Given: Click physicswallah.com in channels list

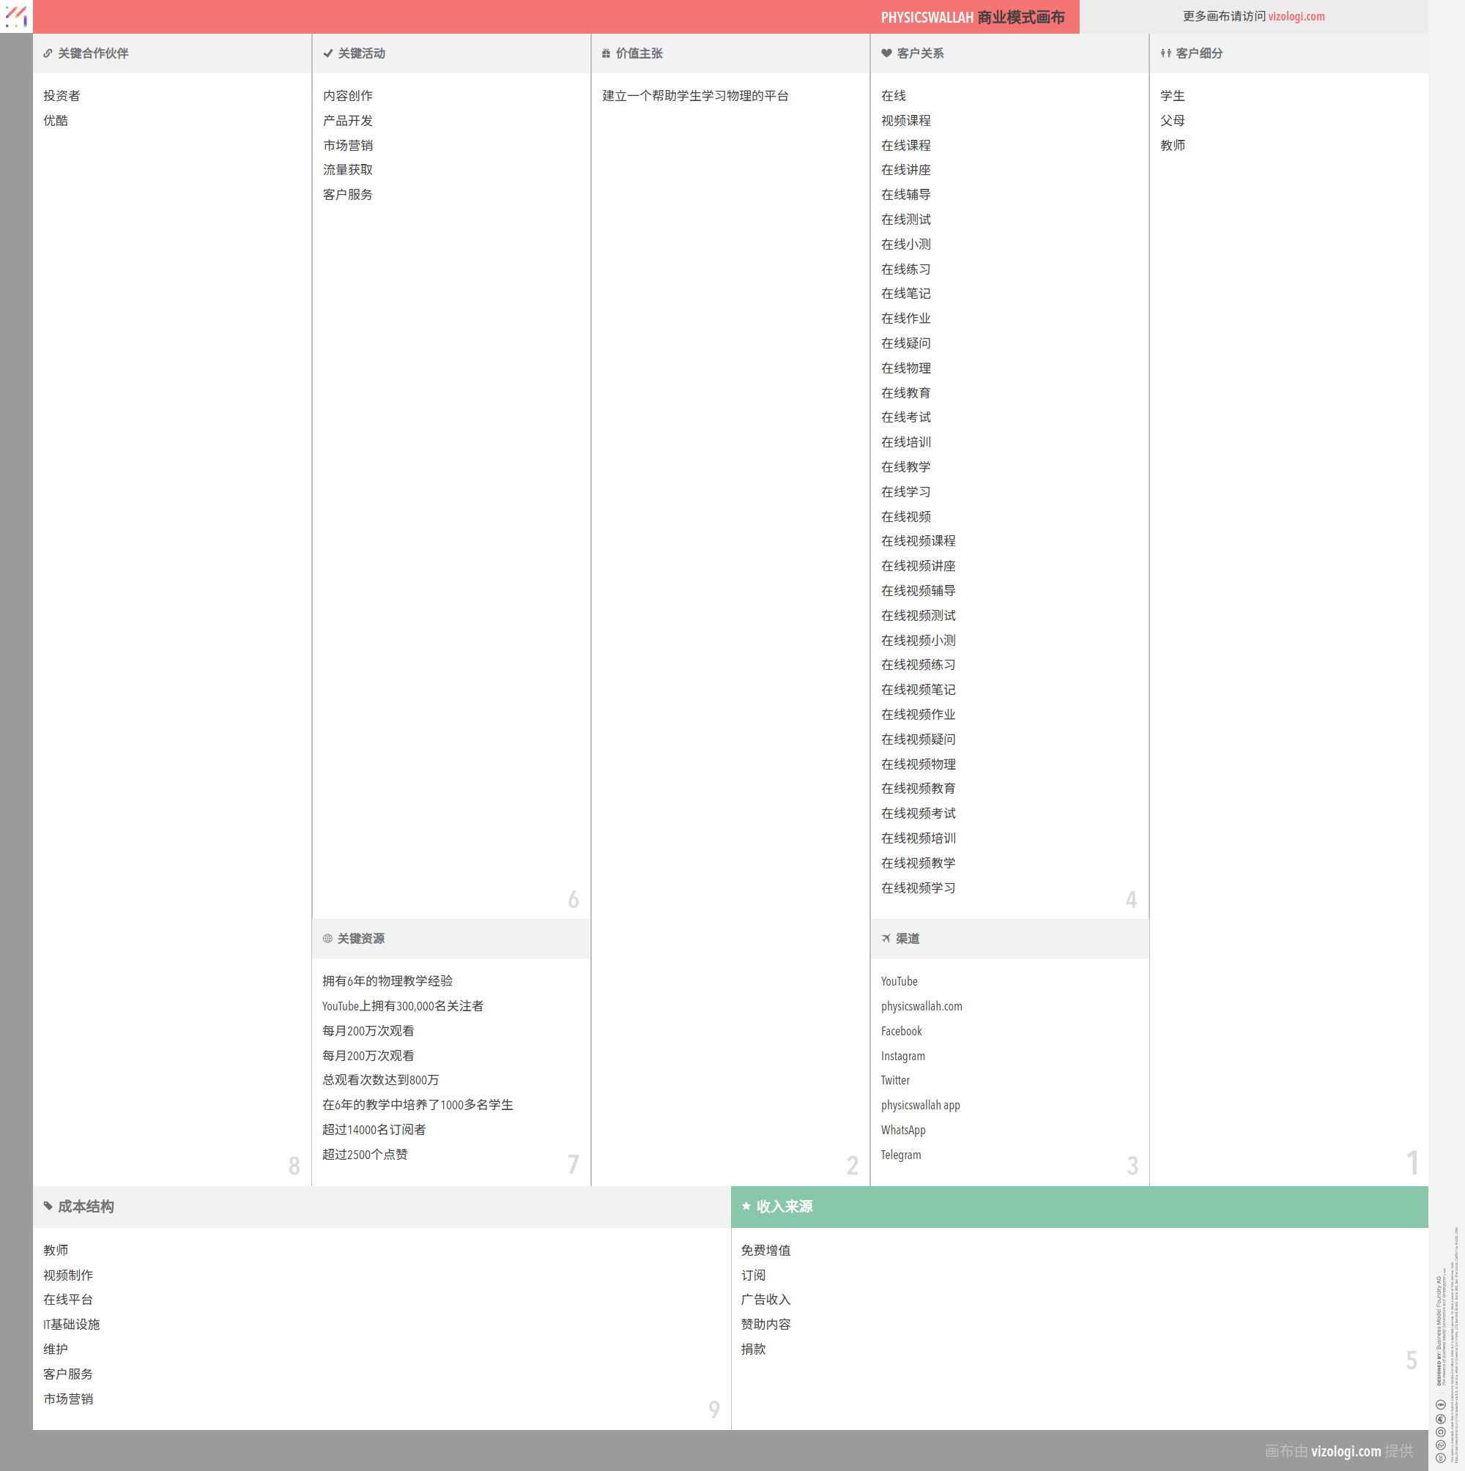Looking at the screenshot, I should 921,1007.
